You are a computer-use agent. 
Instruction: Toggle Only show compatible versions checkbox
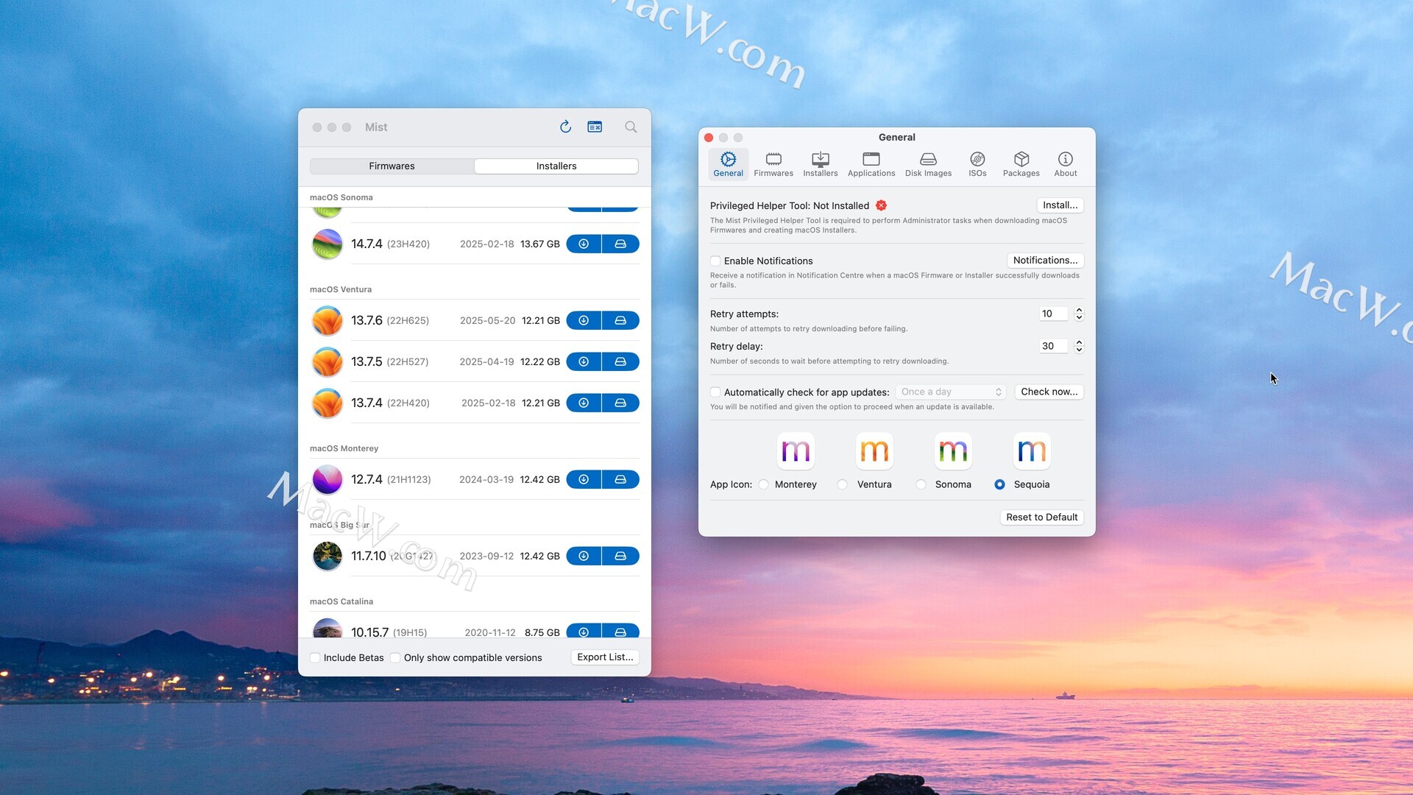coord(395,657)
